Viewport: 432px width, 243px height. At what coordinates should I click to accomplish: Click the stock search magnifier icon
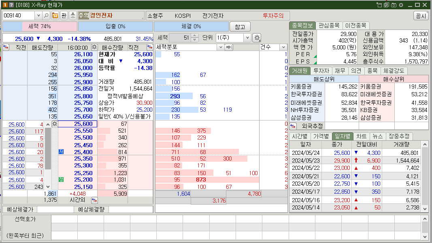(47, 16)
